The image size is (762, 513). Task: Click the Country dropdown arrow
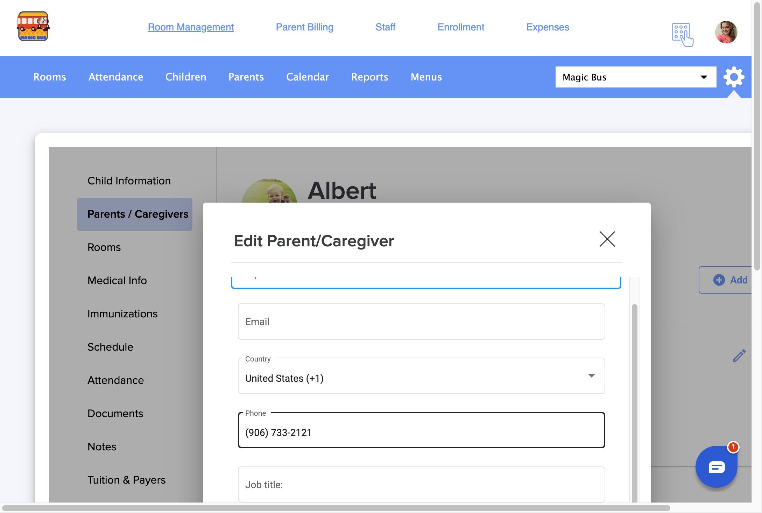(591, 376)
